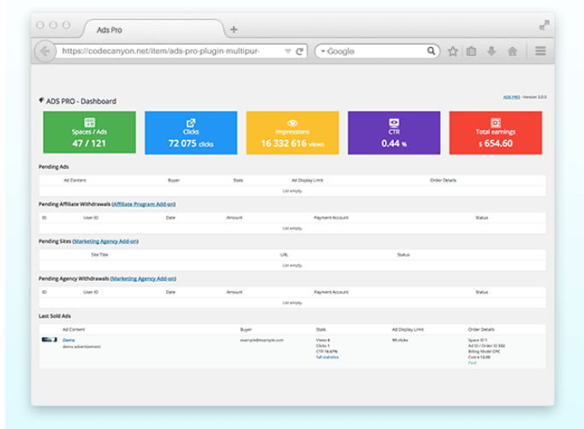Click Amount header in Agency Withdrawals table
This screenshot has height=429, width=584.
point(235,292)
